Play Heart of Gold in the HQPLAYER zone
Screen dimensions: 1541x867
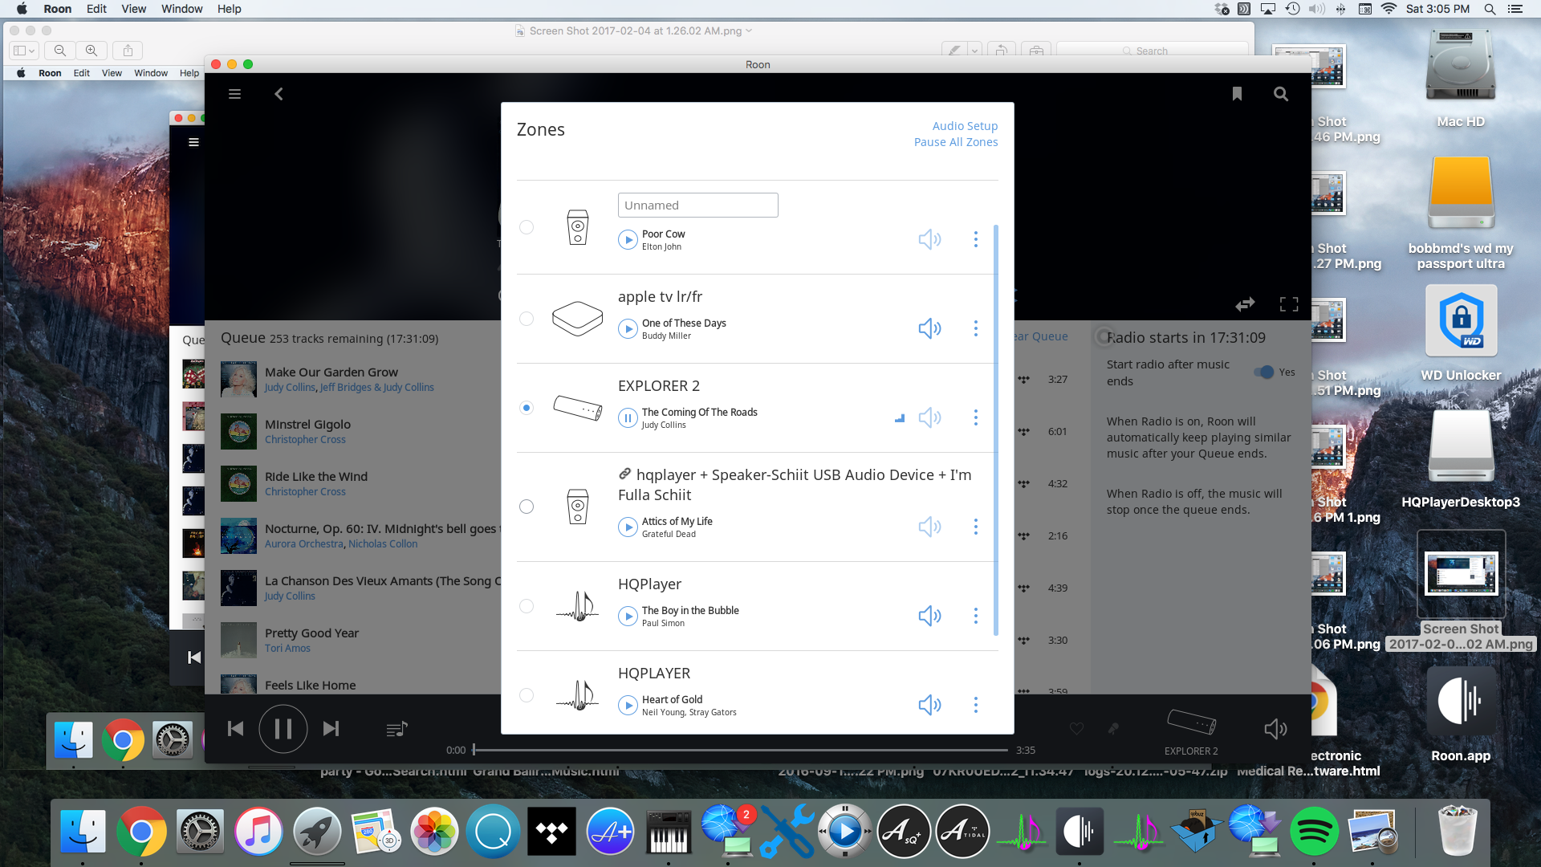pyautogui.click(x=628, y=705)
